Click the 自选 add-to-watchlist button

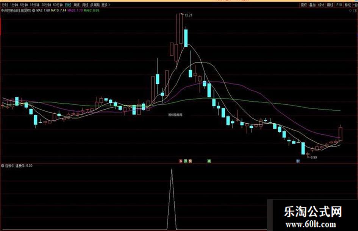(x=355, y=5)
